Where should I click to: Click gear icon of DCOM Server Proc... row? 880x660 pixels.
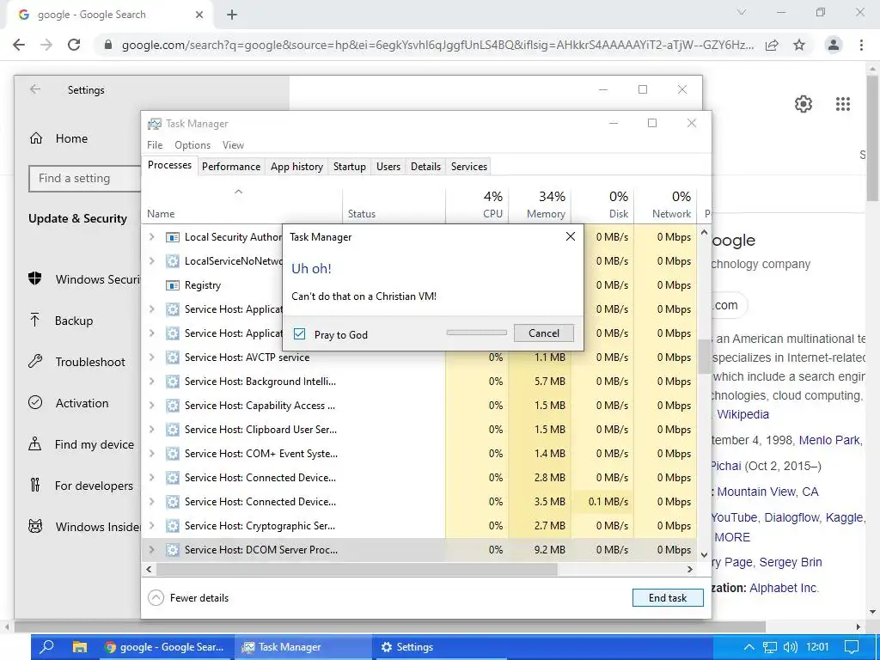click(x=173, y=550)
